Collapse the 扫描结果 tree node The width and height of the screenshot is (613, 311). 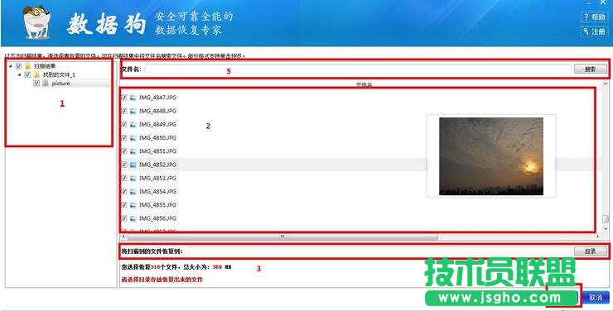(x=11, y=66)
